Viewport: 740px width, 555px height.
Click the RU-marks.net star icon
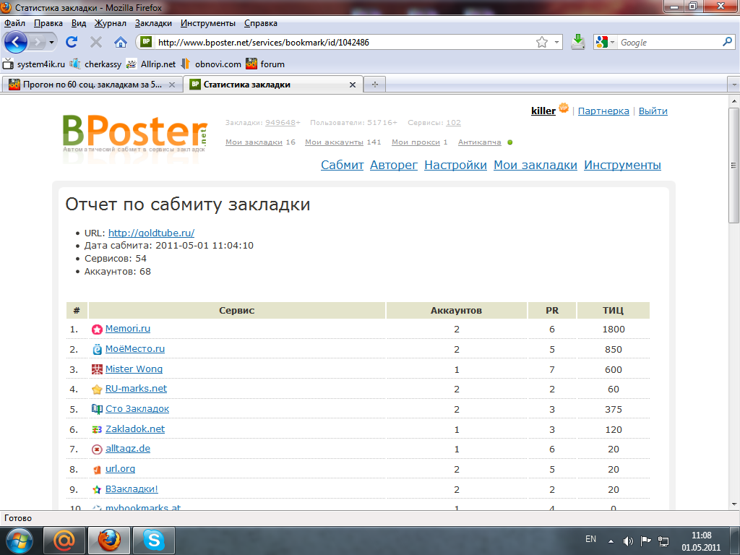coord(97,390)
